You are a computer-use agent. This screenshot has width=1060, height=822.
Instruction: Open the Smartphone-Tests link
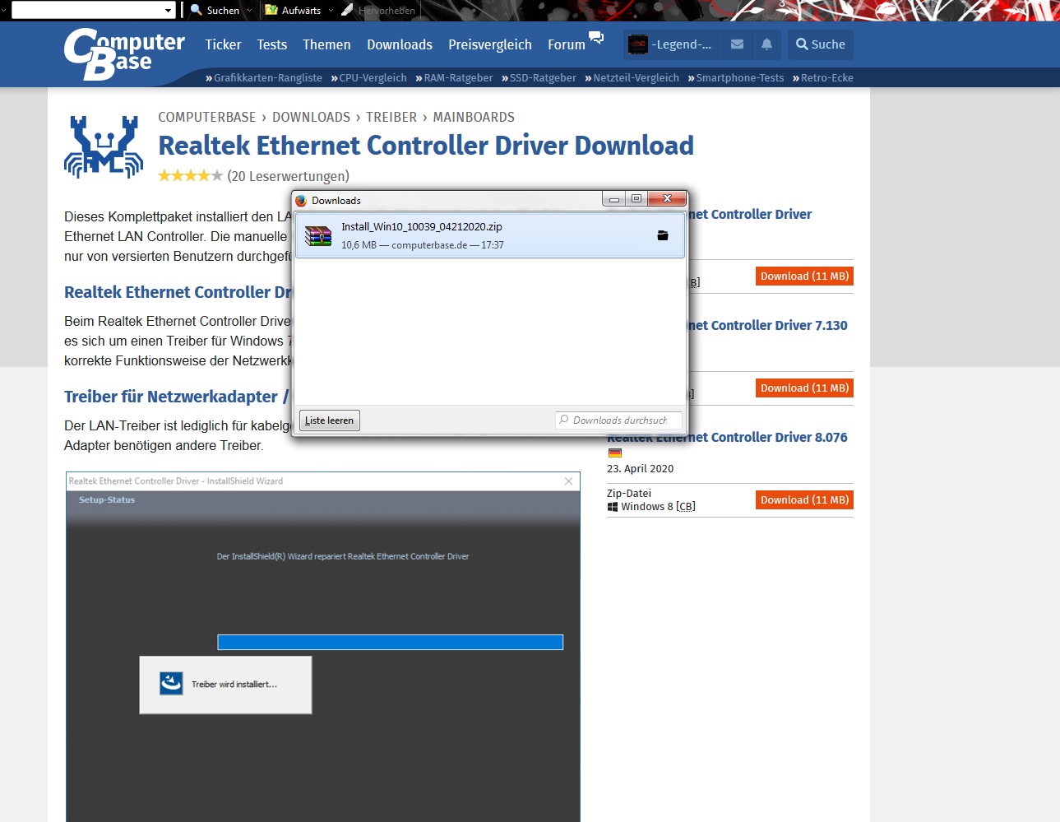(740, 78)
